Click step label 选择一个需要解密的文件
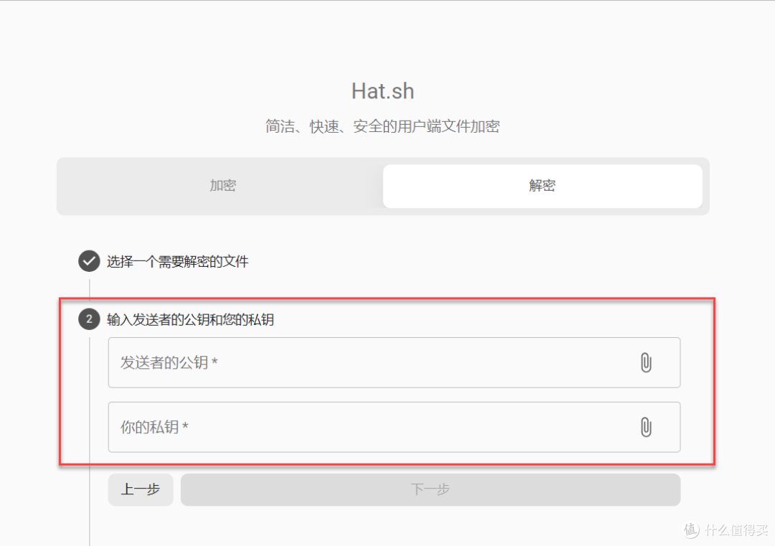The height and width of the screenshot is (546, 775). point(177,261)
